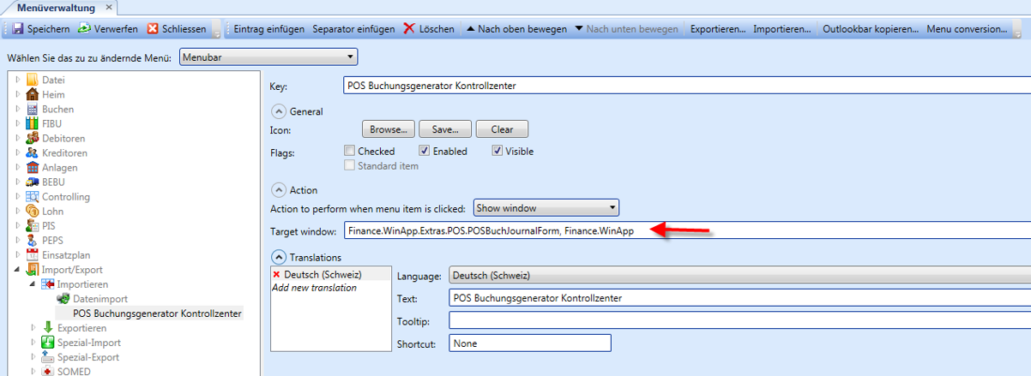Click the Import/Export tree icon
The width and height of the screenshot is (1031, 376).
click(33, 269)
